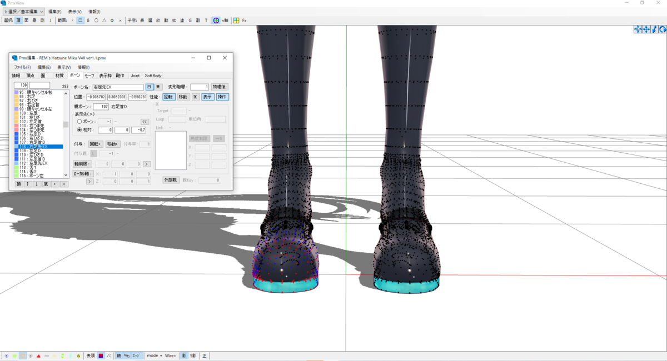Viewport: 667px width, 361px height.
Task: Click the 物理後 button
Action: [x=220, y=87]
